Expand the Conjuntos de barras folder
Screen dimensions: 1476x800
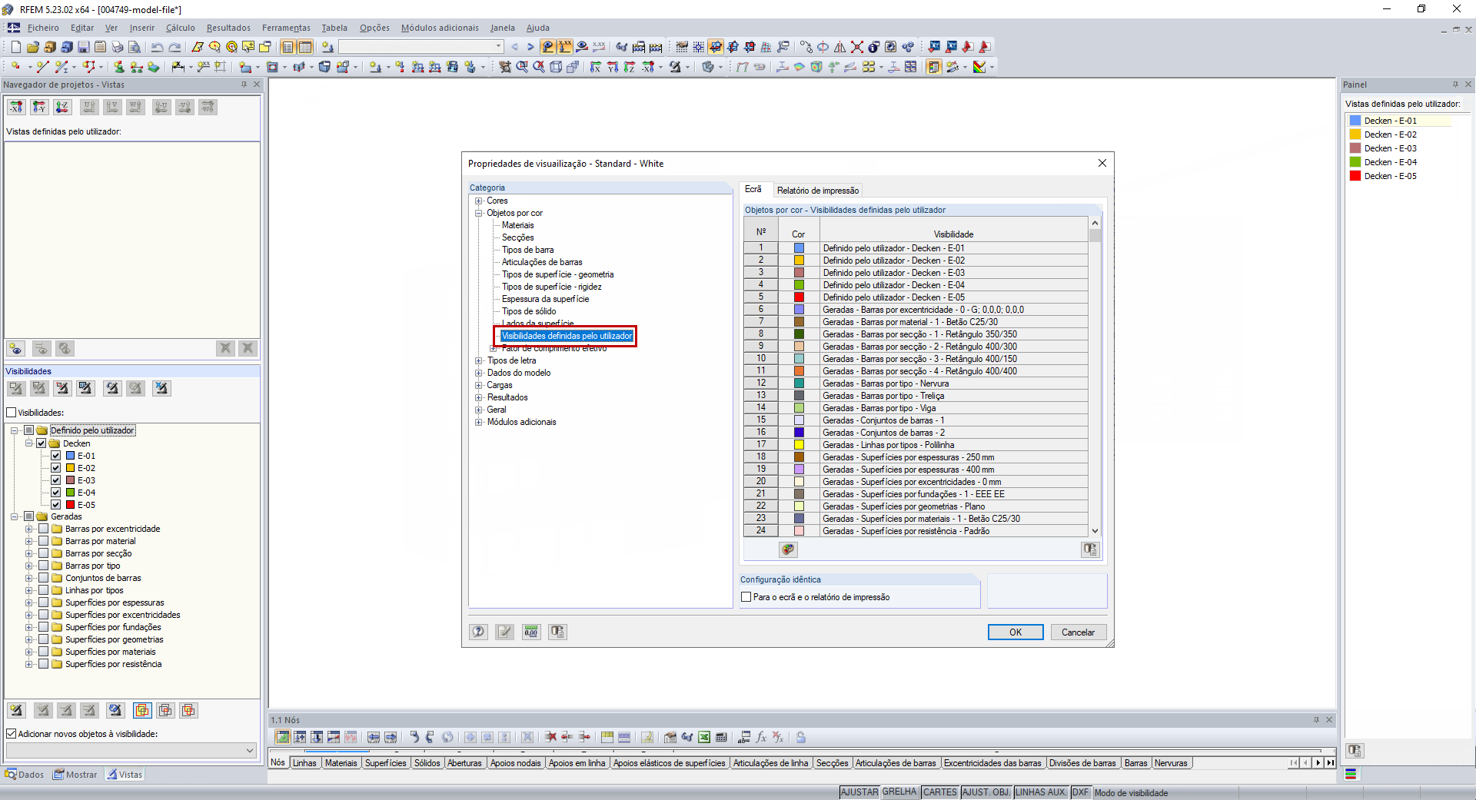tap(28, 578)
